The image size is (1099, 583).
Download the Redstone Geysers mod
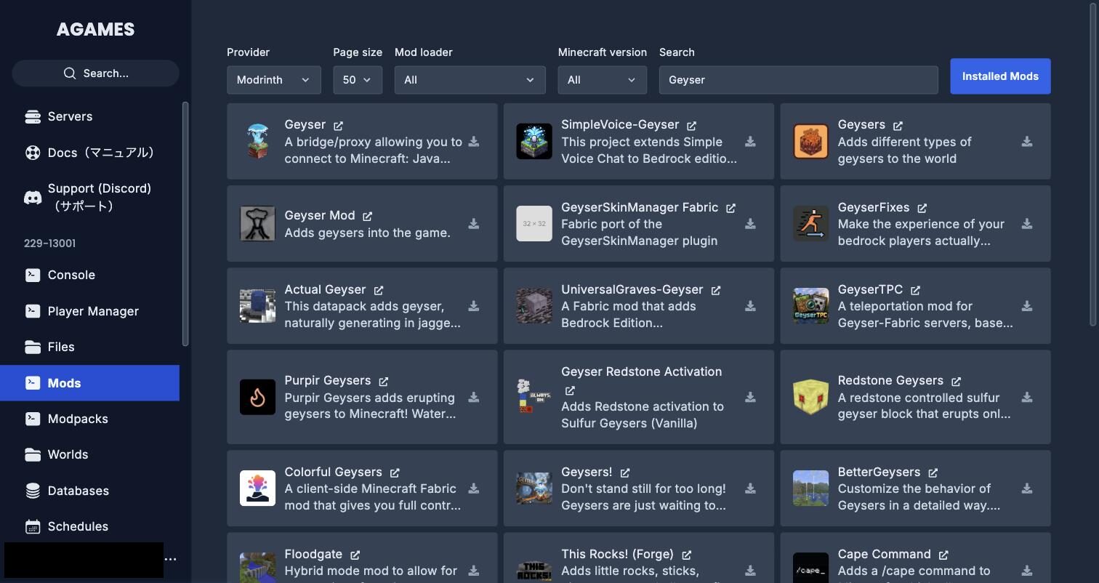[x=1027, y=398]
